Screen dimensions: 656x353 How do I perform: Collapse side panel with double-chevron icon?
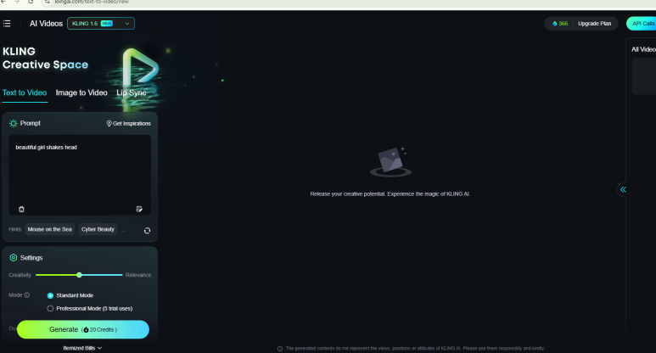[x=623, y=189]
